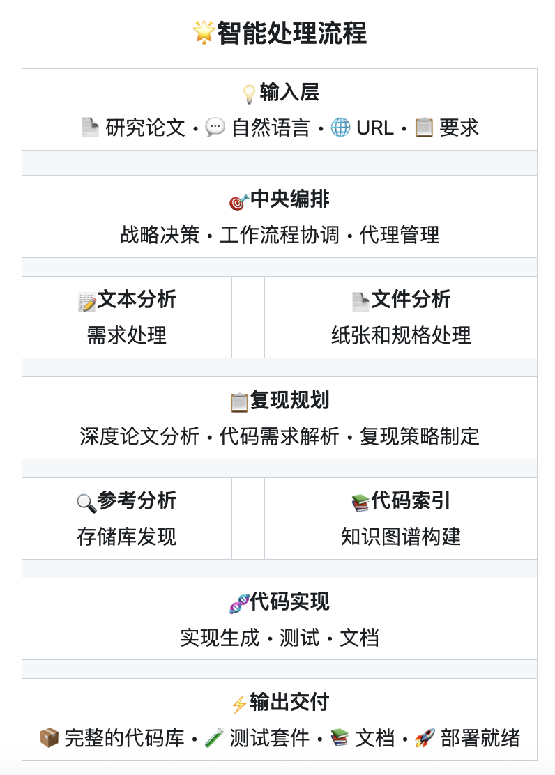555x775 pixels.
Task: Click the 研究论文 label
Action: click(146, 128)
